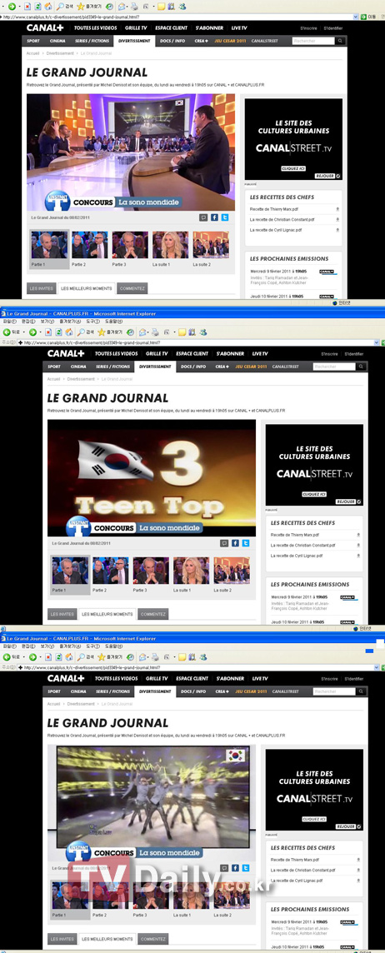The height and width of the screenshot is (953, 385).
Task: Share on Twitter under the Teen Top video
Action: [246, 543]
